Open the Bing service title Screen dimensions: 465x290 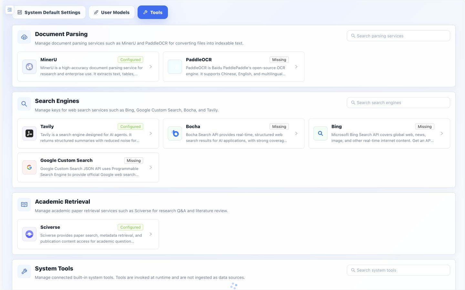coord(336,127)
